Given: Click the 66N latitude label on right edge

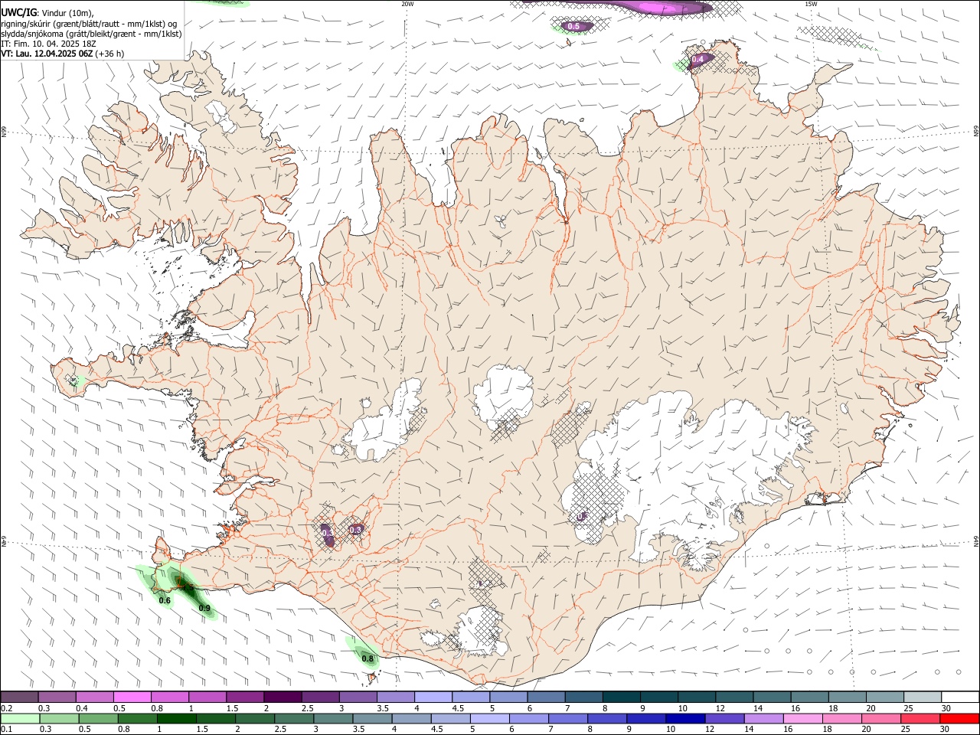Looking at the screenshot, I should click(x=975, y=132).
